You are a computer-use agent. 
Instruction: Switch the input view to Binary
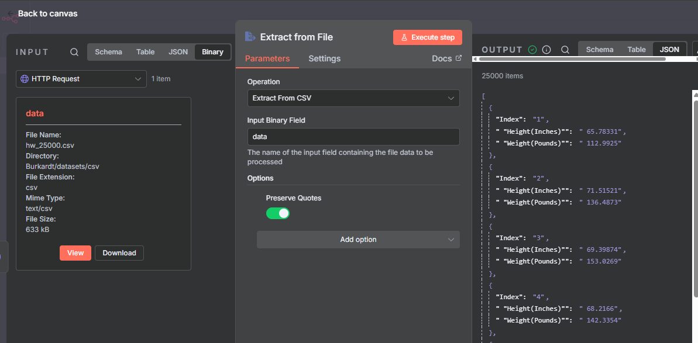point(212,52)
